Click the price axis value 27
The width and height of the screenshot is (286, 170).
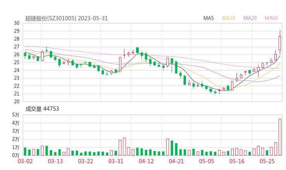[x=17, y=47]
